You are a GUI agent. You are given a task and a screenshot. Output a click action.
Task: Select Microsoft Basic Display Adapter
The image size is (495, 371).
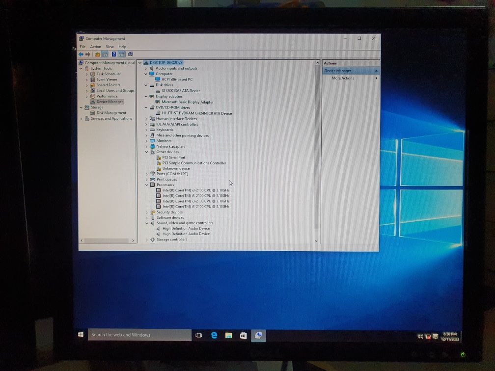click(x=188, y=102)
